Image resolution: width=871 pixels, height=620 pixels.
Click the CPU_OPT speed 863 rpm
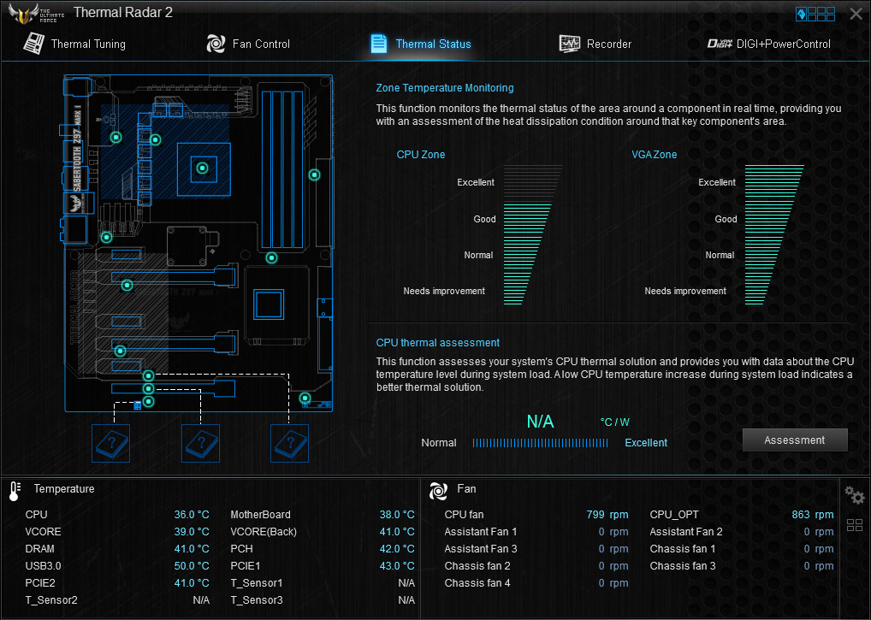tap(813, 515)
